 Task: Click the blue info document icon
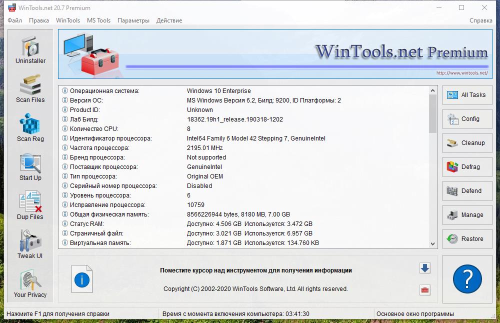82,279
